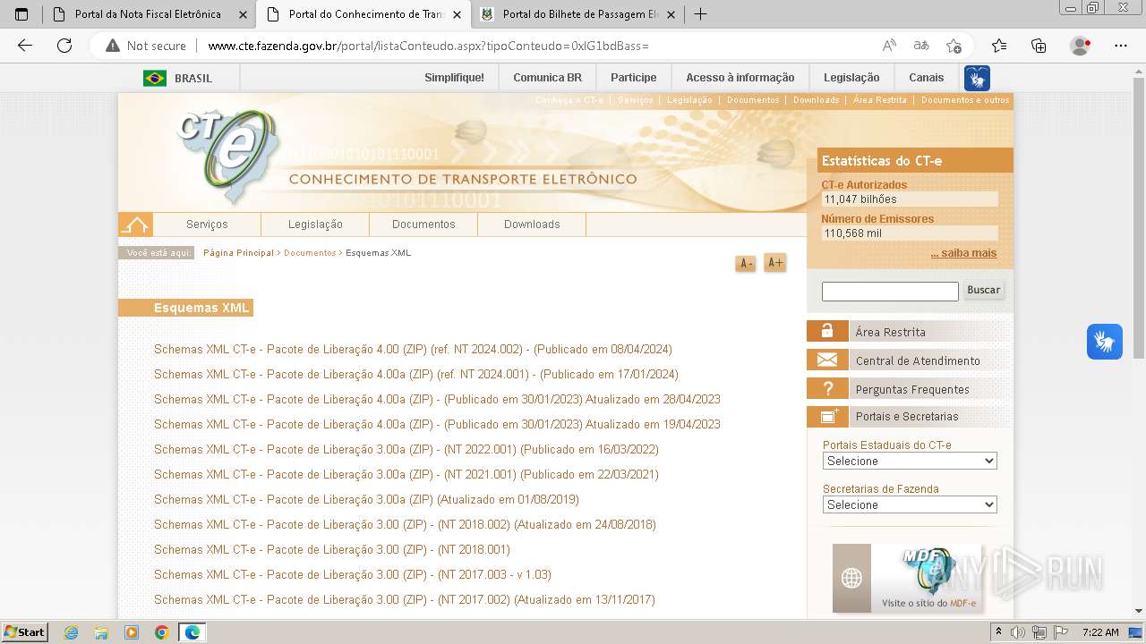Click Área Restrita in top header links
The width and height of the screenshot is (1146, 644).
click(880, 100)
